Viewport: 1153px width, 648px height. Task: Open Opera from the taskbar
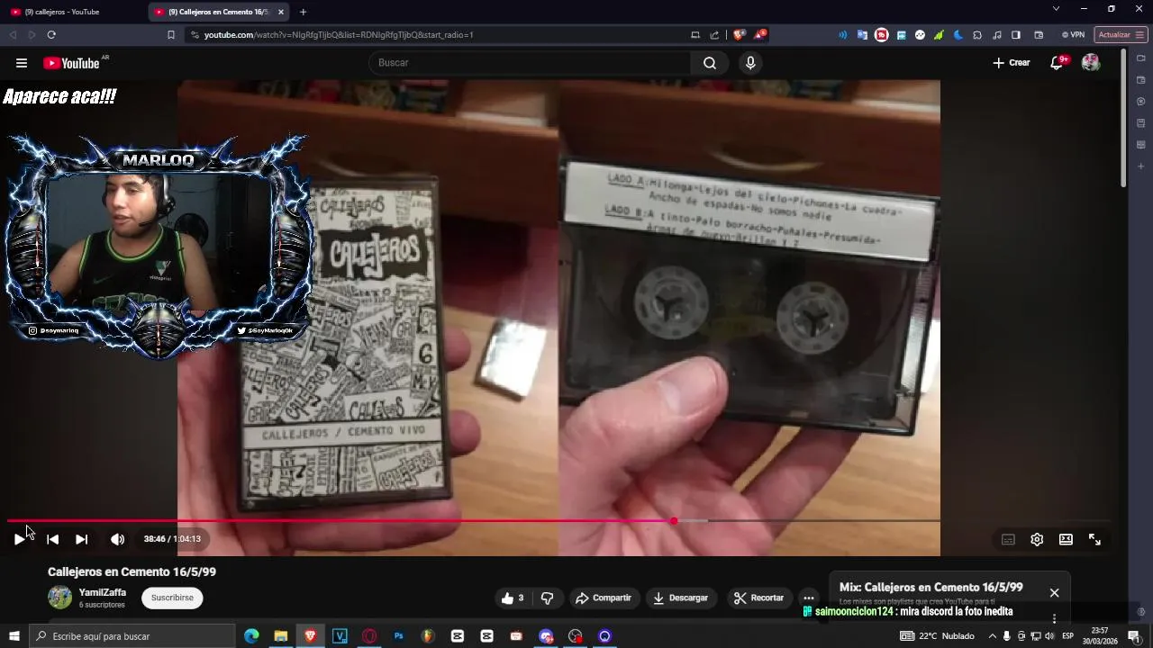(369, 636)
